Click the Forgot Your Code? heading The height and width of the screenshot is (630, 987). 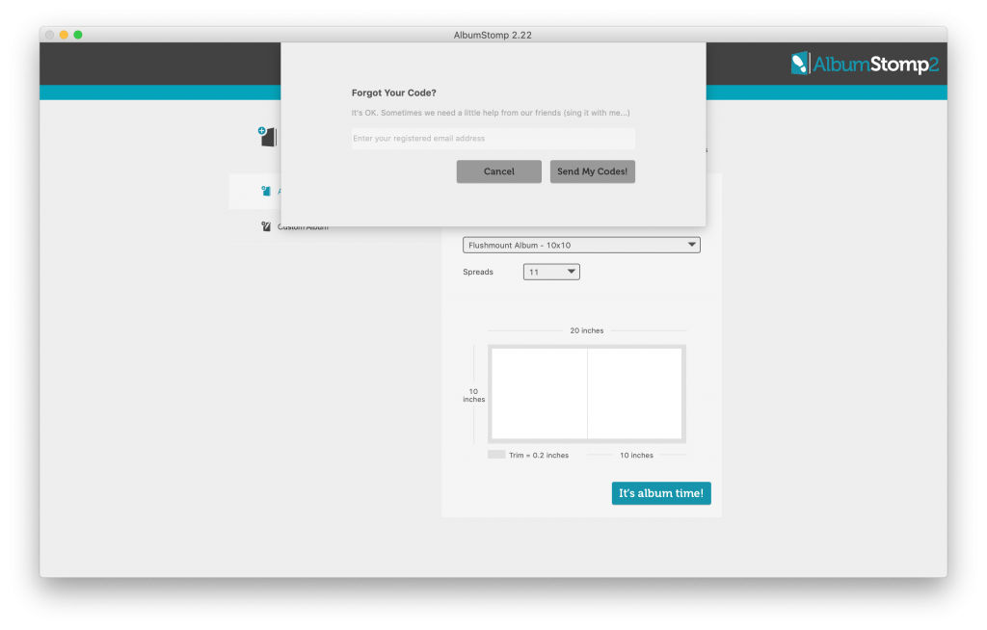(x=393, y=93)
